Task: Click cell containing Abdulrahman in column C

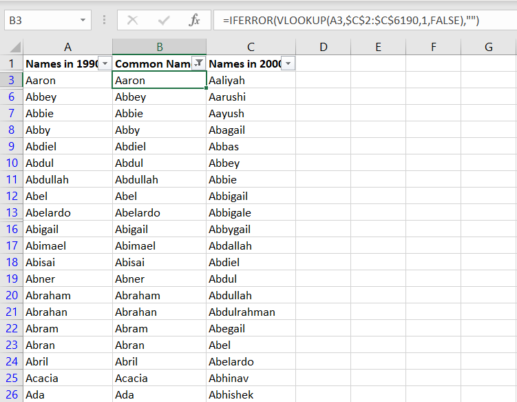Action: pyautogui.click(x=251, y=312)
